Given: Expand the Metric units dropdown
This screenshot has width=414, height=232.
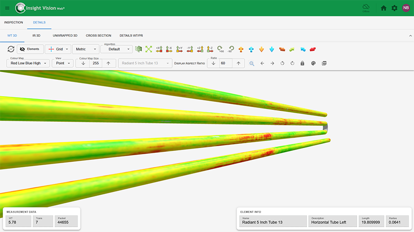Looking at the screenshot, I should point(85,49).
